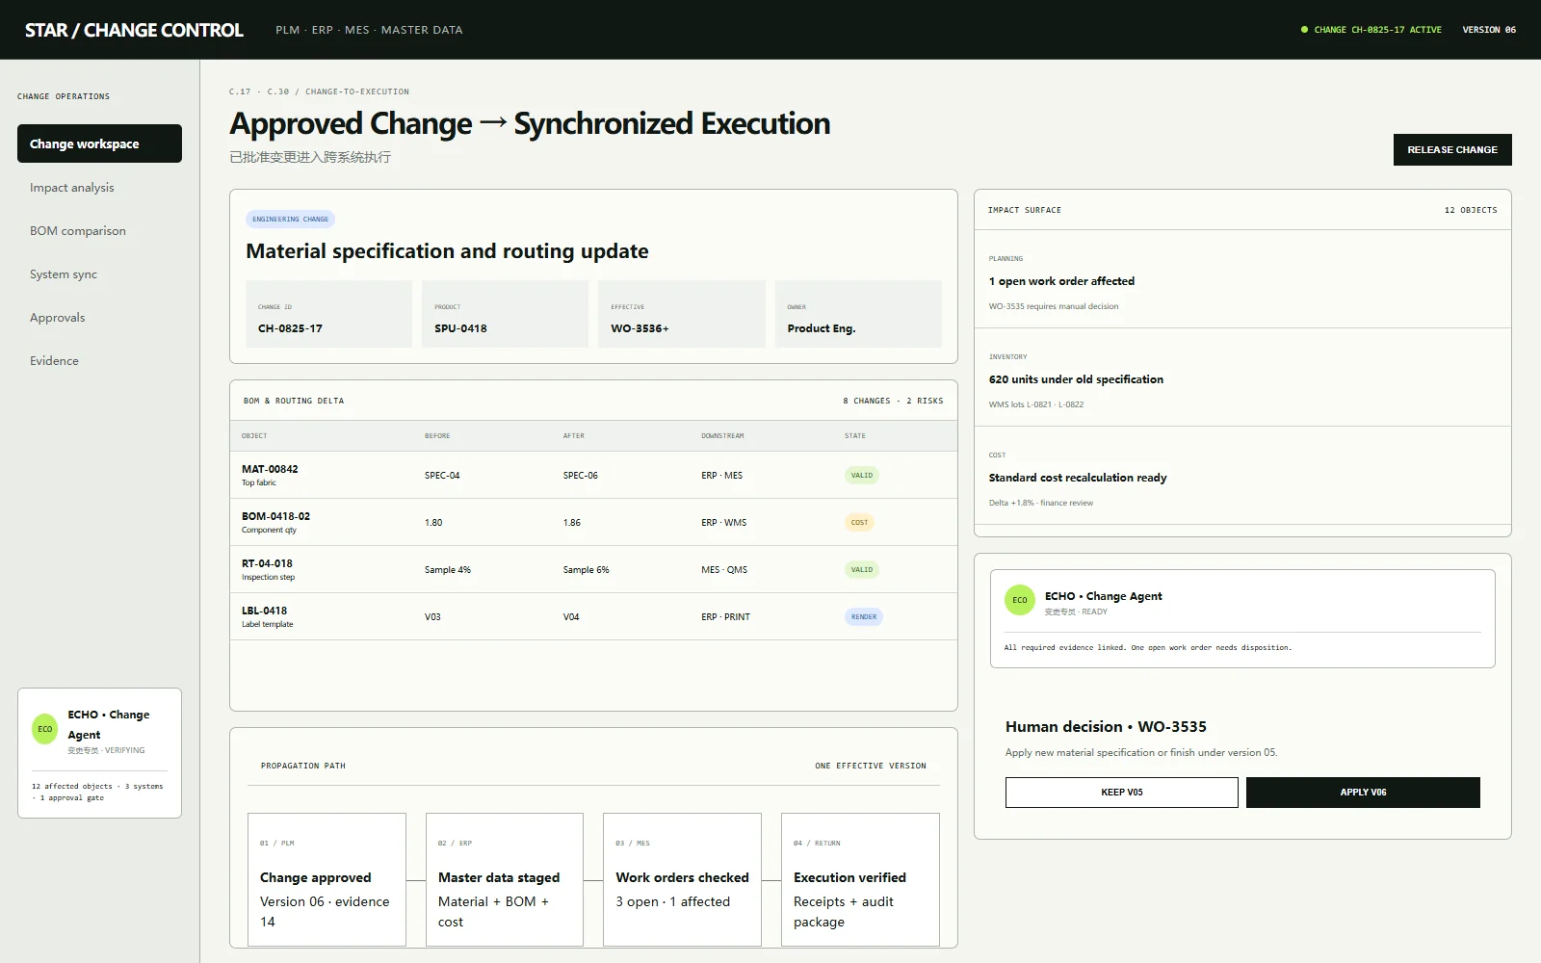Click OBJECT column header
Viewport: 1541px width, 963px height.
[x=254, y=436]
